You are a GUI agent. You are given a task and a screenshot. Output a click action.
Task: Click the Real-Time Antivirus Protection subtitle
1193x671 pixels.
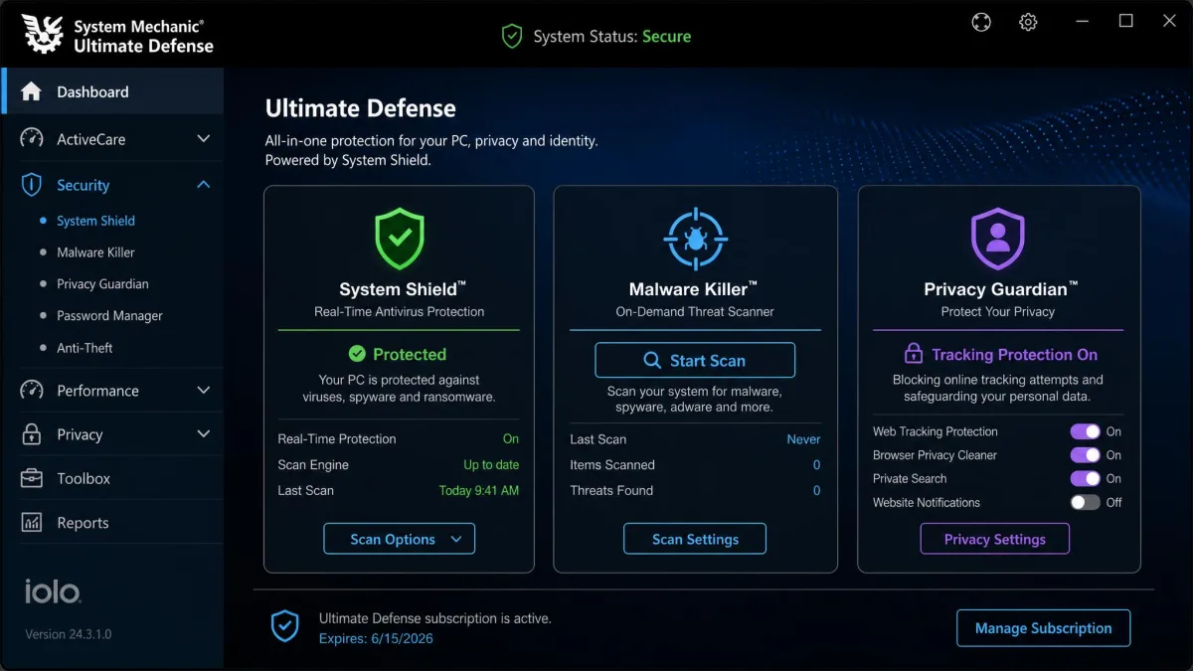tap(399, 311)
